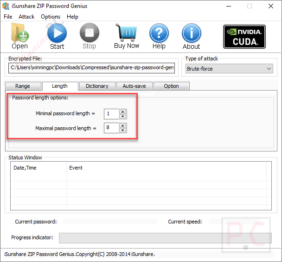Switch to the Dictionary tab
This screenshot has width=282, height=262.
click(x=97, y=86)
